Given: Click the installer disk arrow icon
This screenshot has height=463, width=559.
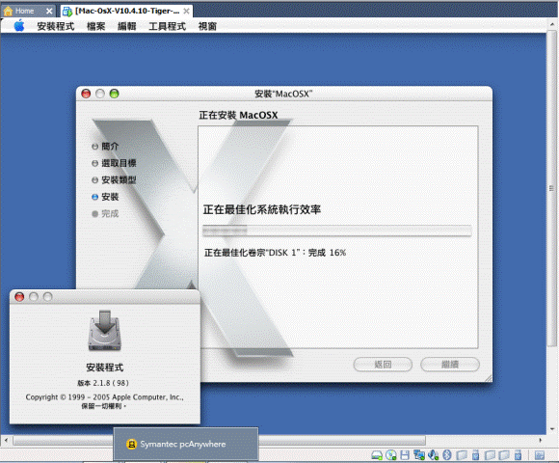Looking at the screenshot, I should point(104,331).
